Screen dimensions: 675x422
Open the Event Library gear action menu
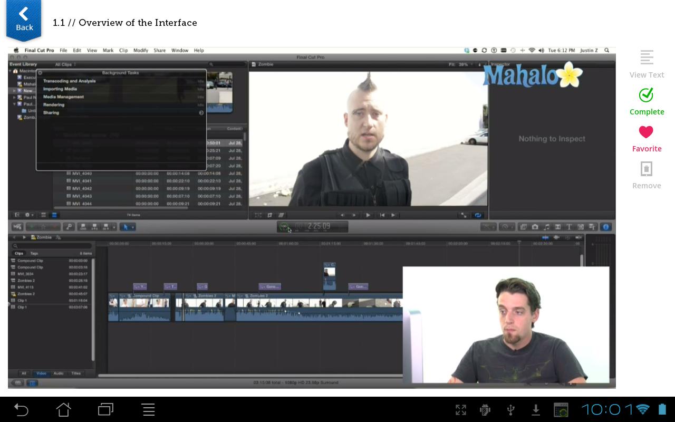point(28,215)
